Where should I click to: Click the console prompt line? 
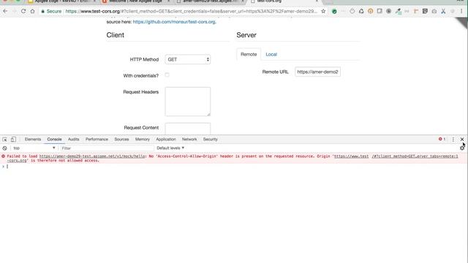click(233, 167)
